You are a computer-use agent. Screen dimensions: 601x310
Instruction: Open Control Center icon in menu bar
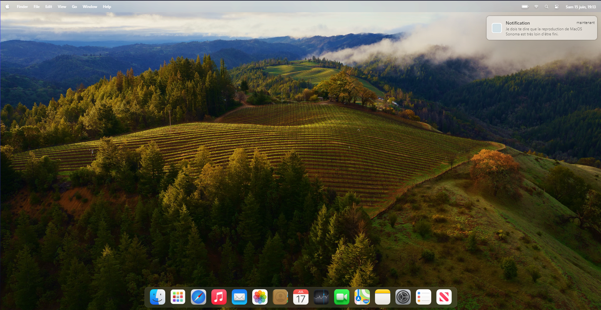tap(557, 6)
